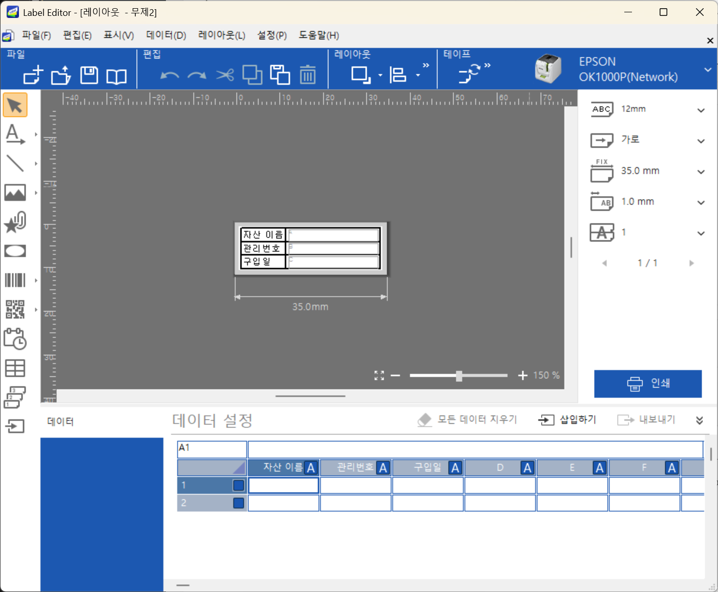Select the table tool

coord(15,368)
